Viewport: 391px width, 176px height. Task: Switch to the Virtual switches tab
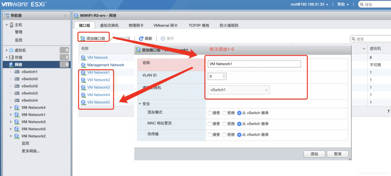[x=109, y=25]
